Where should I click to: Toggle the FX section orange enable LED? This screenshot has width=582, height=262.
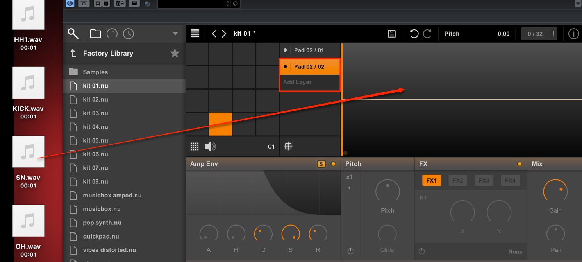click(520, 164)
